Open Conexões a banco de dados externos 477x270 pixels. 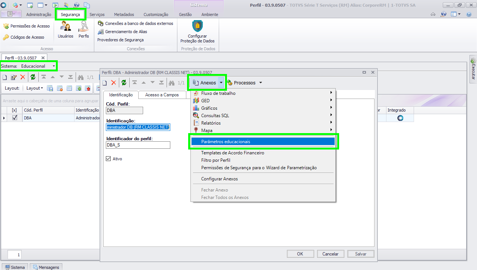click(135, 23)
